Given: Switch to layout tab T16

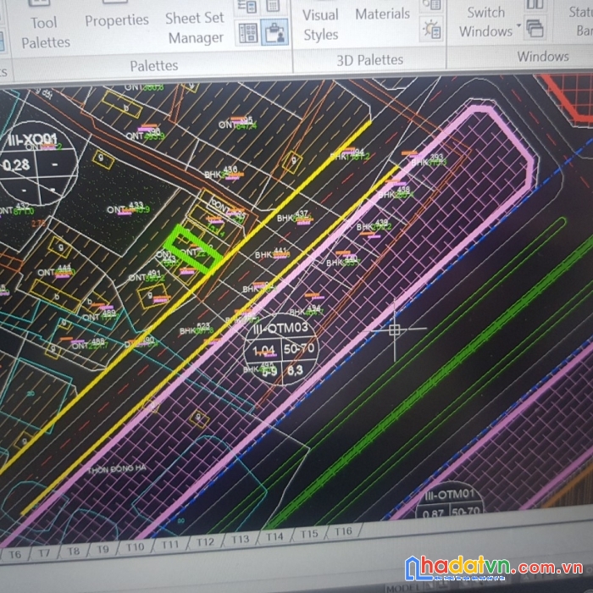Looking at the screenshot, I should tap(343, 531).
